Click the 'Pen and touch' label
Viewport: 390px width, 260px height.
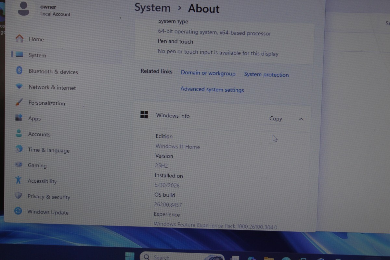click(175, 41)
